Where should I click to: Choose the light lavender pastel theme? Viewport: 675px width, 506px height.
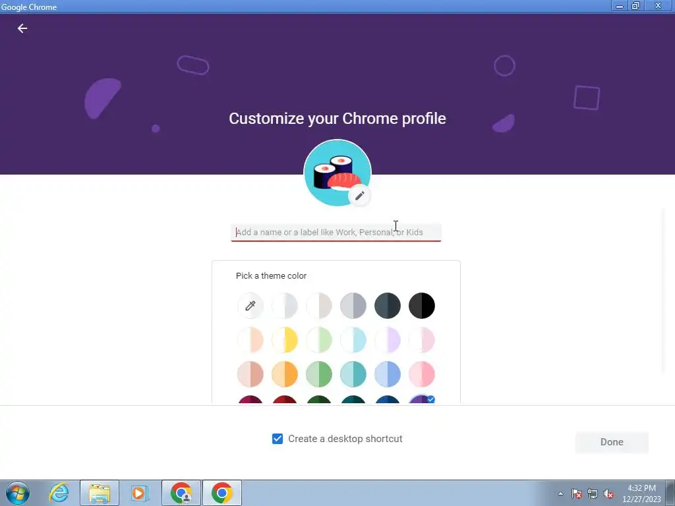click(388, 340)
